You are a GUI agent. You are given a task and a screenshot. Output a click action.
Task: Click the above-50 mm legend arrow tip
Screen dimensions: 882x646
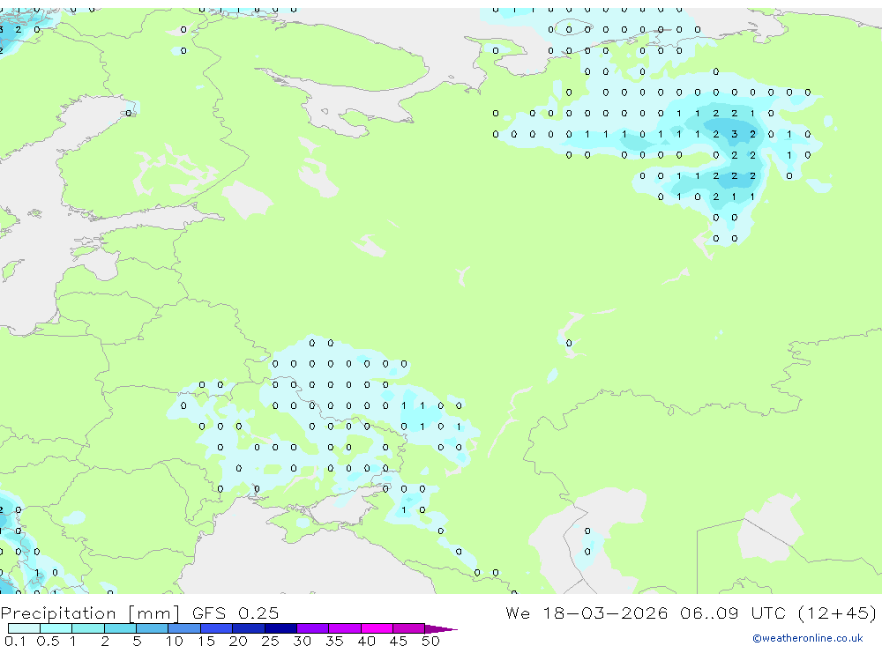[442, 629]
